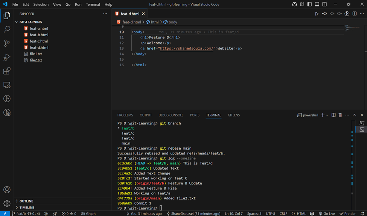The height and width of the screenshot is (216, 367).
Task: Open Remote Explorer icon in activity bar
Action: pyautogui.click(x=7, y=85)
